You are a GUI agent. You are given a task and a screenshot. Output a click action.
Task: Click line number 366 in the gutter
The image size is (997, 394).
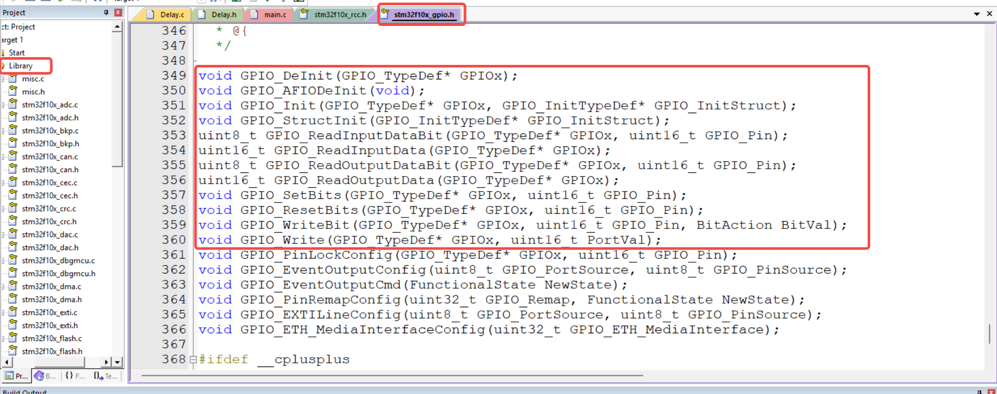(174, 330)
